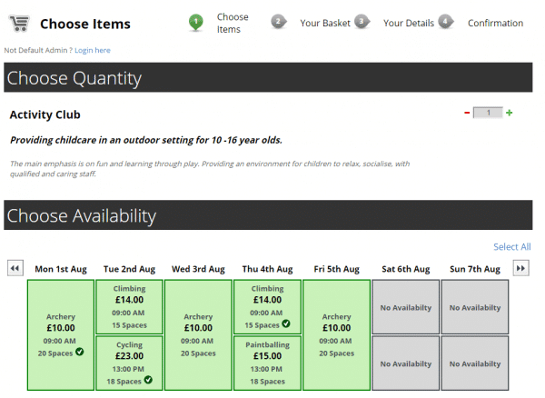Go to previous week arrow button
The width and height of the screenshot is (545, 398).
[15, 268]
